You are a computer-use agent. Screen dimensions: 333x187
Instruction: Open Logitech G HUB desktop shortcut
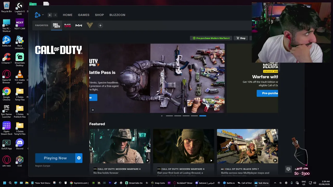point(20,9)
